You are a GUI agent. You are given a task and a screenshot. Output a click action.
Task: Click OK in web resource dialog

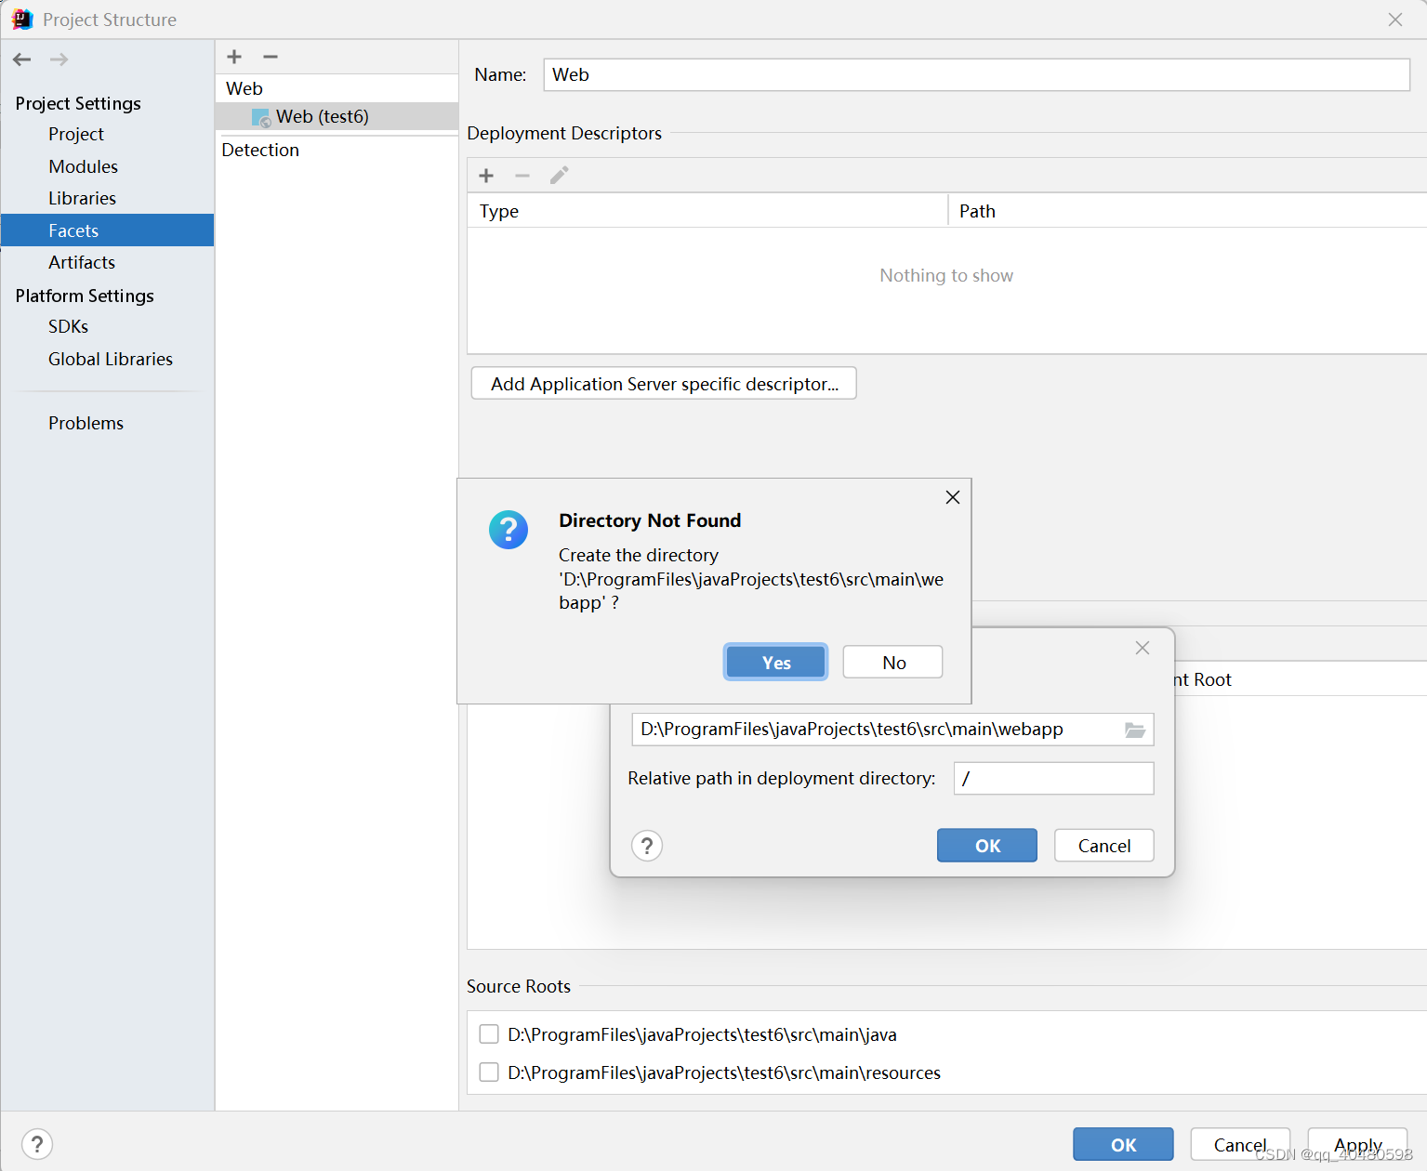(x=987, y=846)
